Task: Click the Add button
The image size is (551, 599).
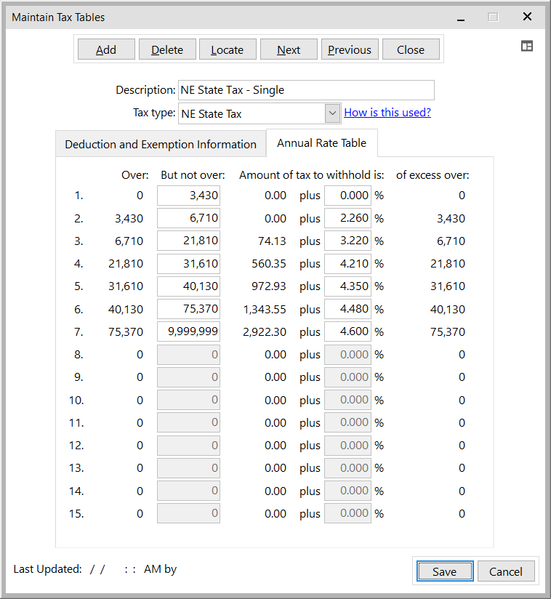Action: coord(106,49)
